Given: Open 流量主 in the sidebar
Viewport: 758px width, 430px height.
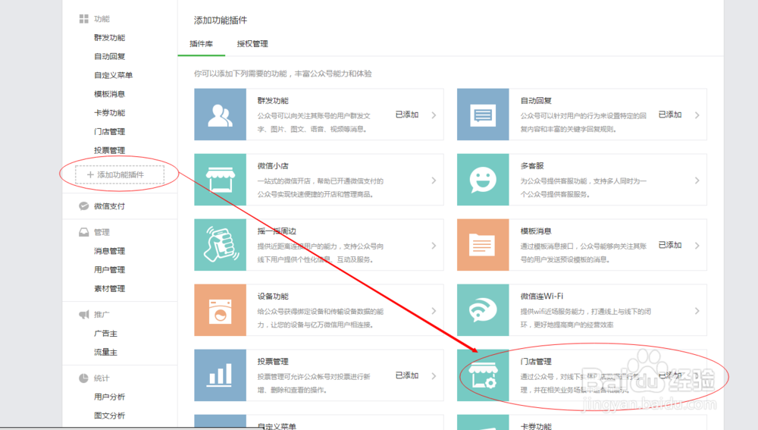Looking at the screenshot, I should point(105,353).
